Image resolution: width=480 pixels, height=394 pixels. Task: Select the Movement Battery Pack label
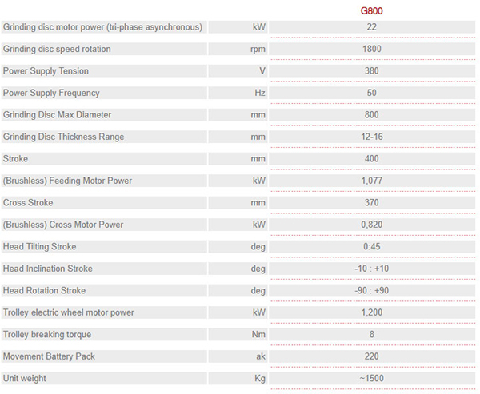49,356
